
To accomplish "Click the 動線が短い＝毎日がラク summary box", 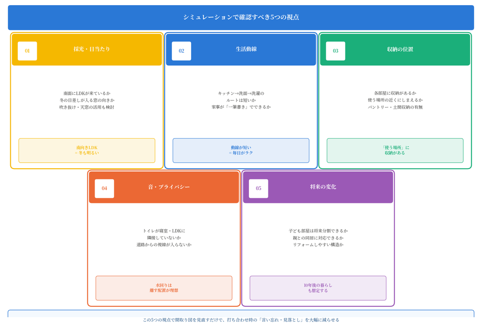I will click(x=241, y=151).
